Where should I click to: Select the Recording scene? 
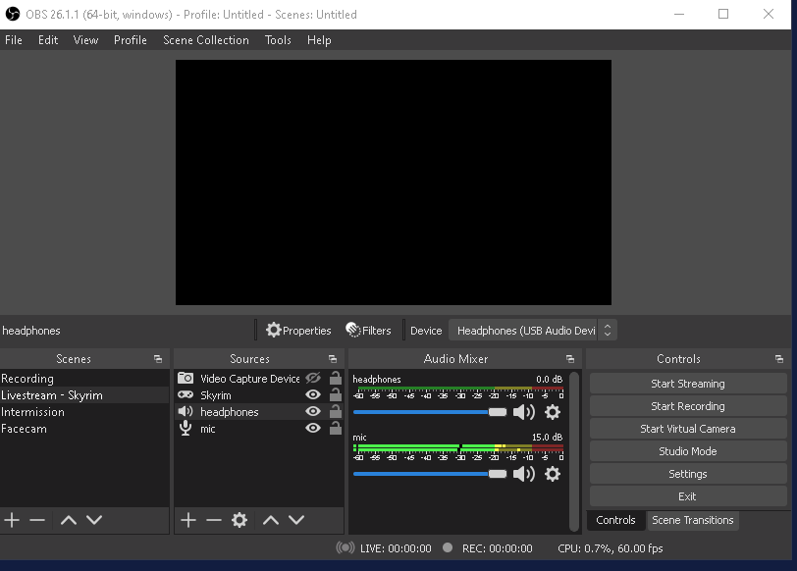(x=84, y=379)
